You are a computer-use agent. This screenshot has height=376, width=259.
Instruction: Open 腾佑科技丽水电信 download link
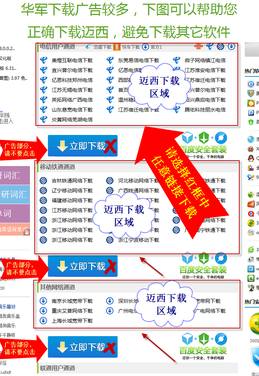tap(205, 110)
